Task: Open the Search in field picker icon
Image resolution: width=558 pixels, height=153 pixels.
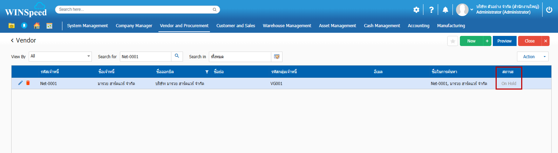Action: (277, 56)
